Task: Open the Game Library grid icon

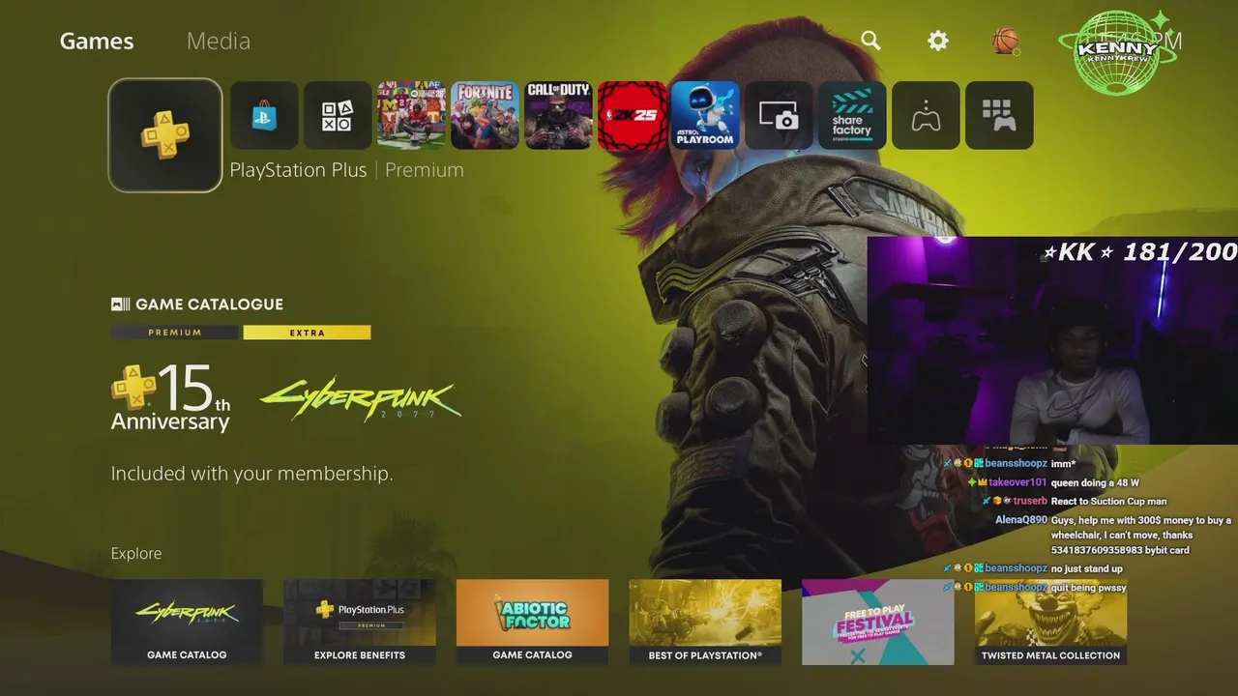Action: click(999, 115)
